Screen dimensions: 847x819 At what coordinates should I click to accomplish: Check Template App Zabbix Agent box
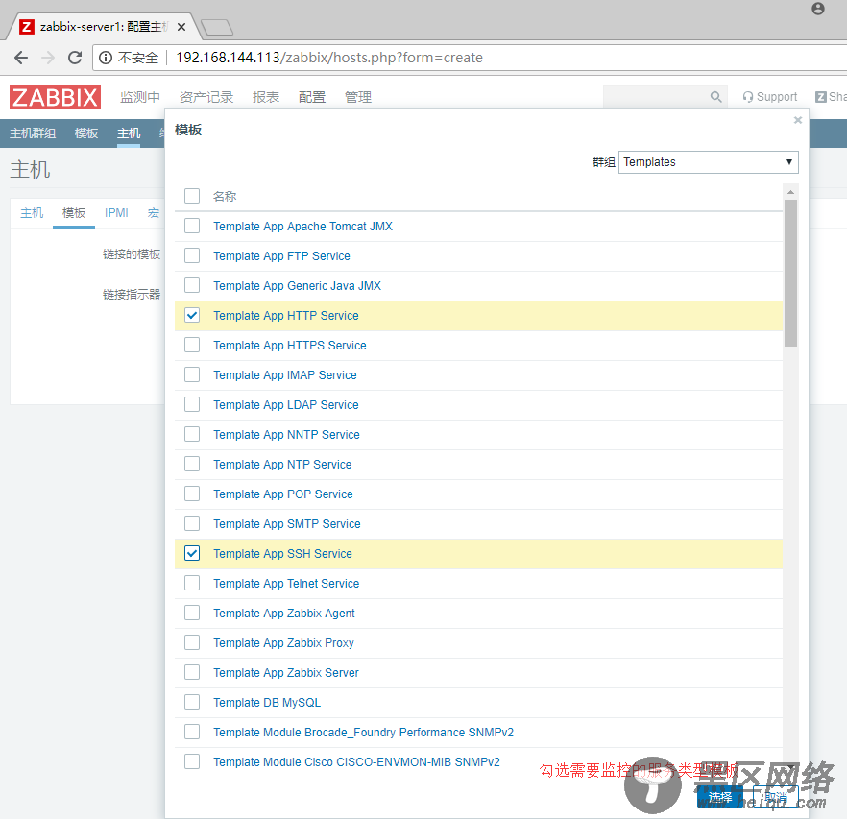[192, 613]
